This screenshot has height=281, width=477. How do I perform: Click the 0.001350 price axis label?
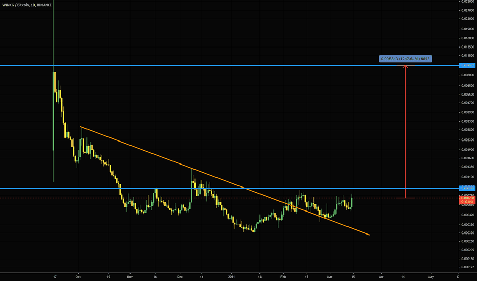468,167
